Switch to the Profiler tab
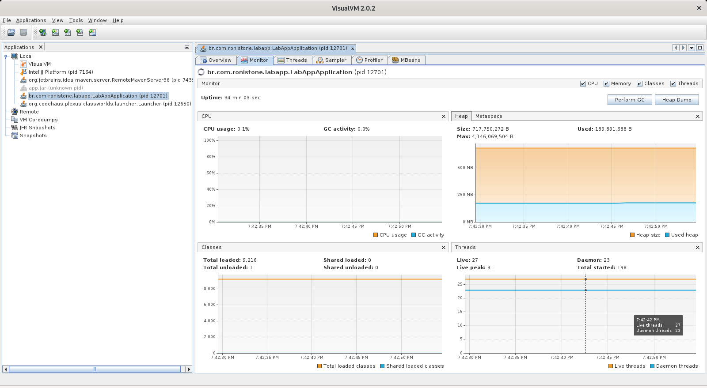This screenshot has height=388, width=707. [370, 60]
